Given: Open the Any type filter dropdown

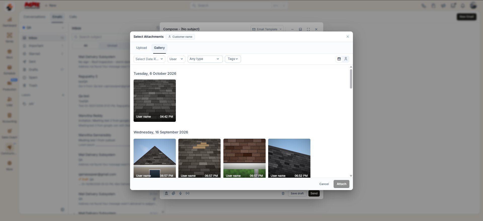Looking at the screenshot, I should point(205,59).
